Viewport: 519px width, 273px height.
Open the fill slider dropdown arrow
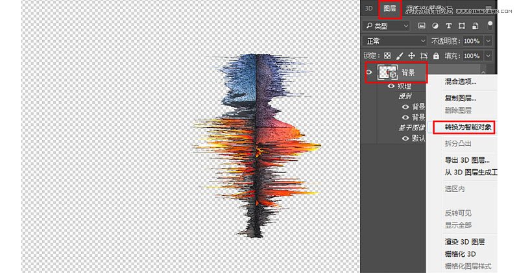coord(489,56)
